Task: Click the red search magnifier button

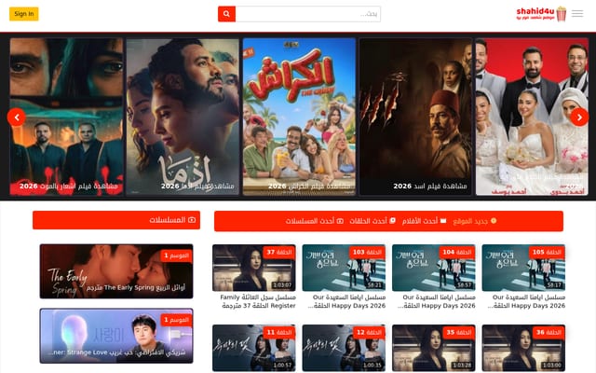Action: pyautogui.click(x=226, y=14)
